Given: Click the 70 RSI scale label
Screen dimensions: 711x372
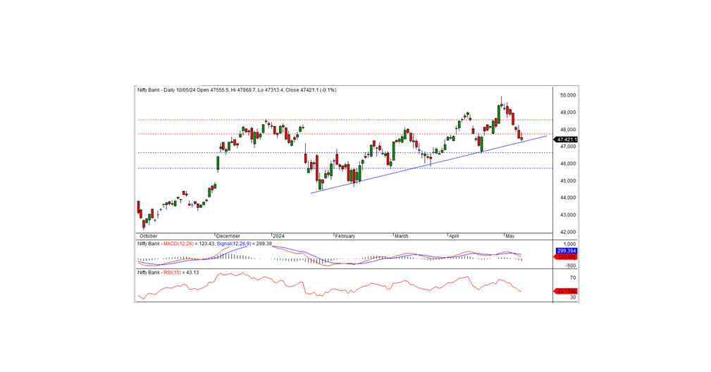Looking at the screenshot, I should [573, 278].
